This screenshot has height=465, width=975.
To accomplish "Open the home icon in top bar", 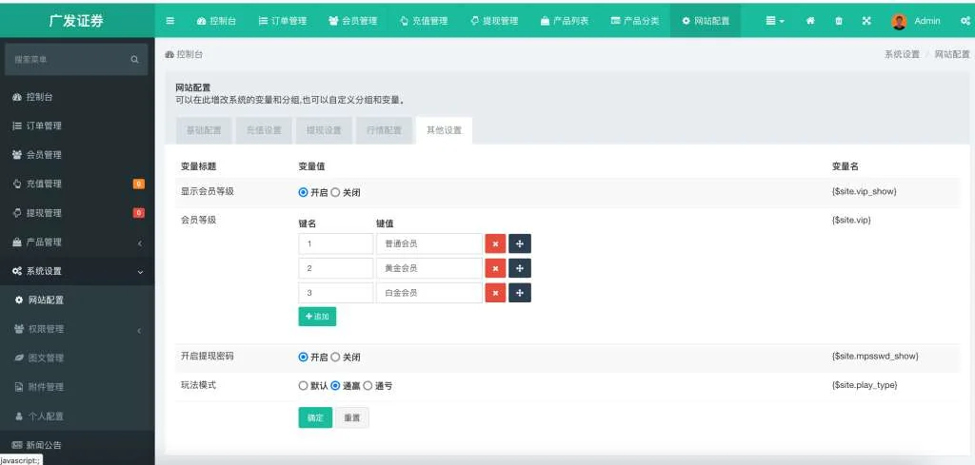I will pyautogui.click(x=810, y=21).
